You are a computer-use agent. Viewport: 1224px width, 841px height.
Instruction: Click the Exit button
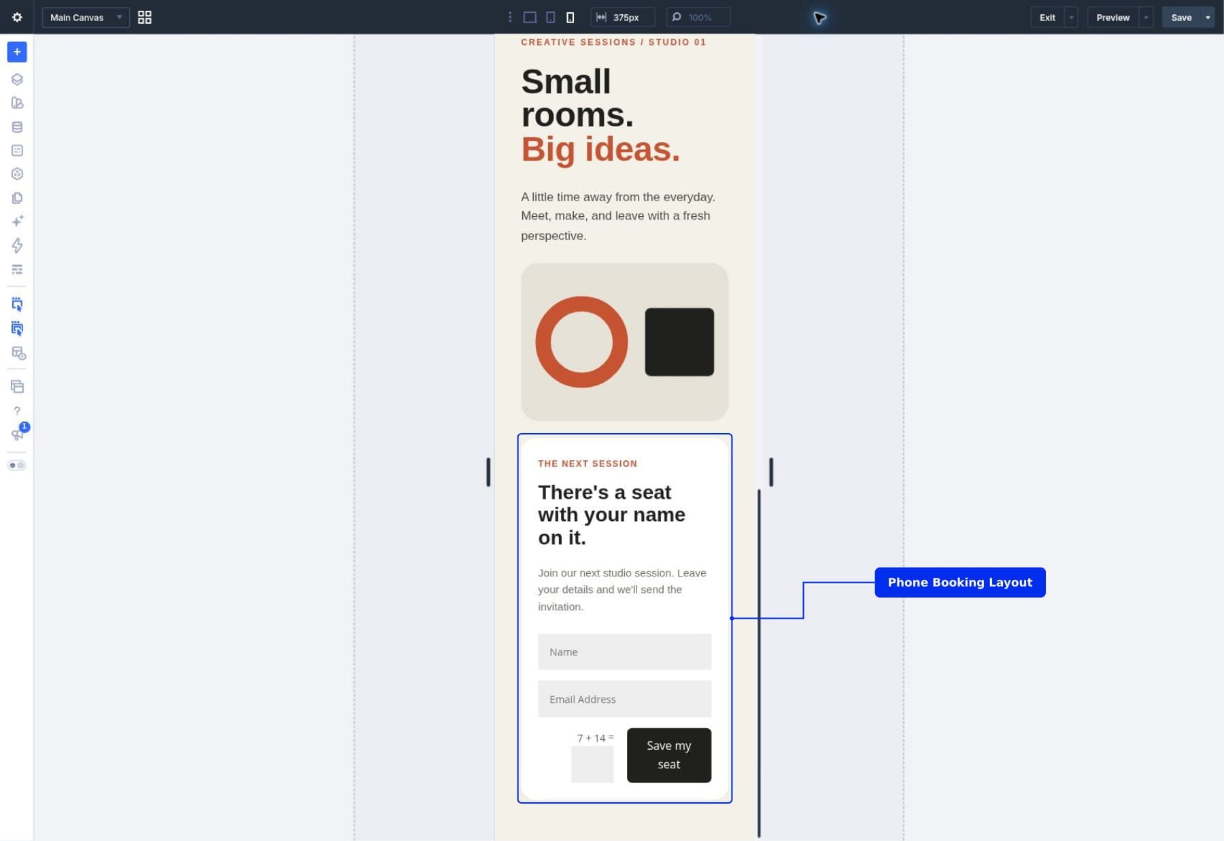[1047, 17]
